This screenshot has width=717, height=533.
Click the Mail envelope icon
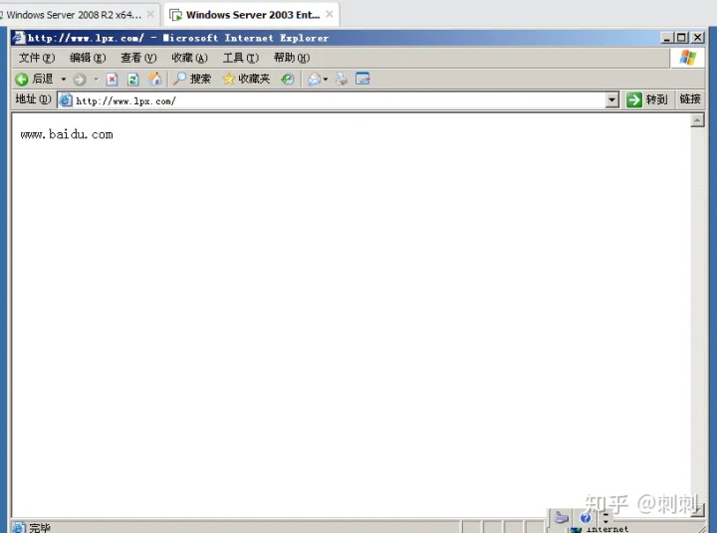(314, 80)
